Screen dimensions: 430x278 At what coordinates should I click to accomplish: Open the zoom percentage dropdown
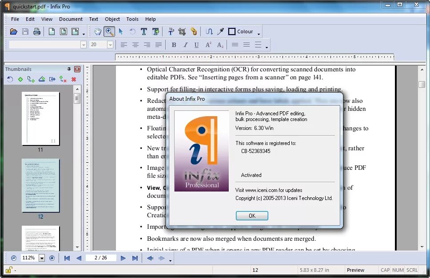[x=42, y=258]
